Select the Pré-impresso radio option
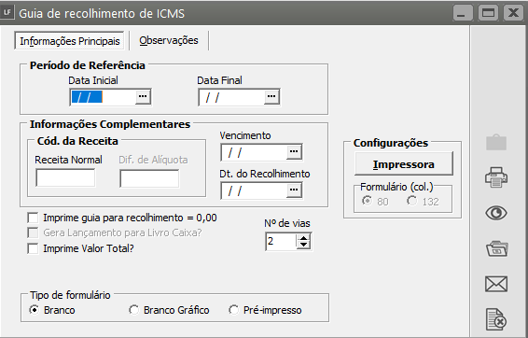Screen dimensions: 528x338 point(234,310)
